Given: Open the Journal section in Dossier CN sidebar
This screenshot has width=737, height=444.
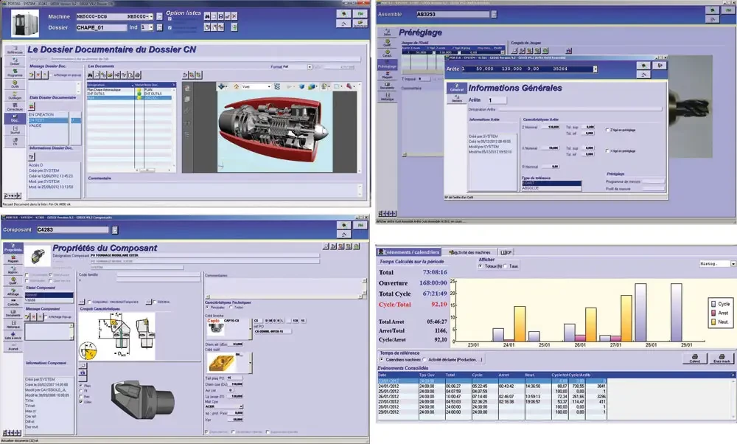Looking at the screenshot, I should pyautogui.click(x=15, y=130).
